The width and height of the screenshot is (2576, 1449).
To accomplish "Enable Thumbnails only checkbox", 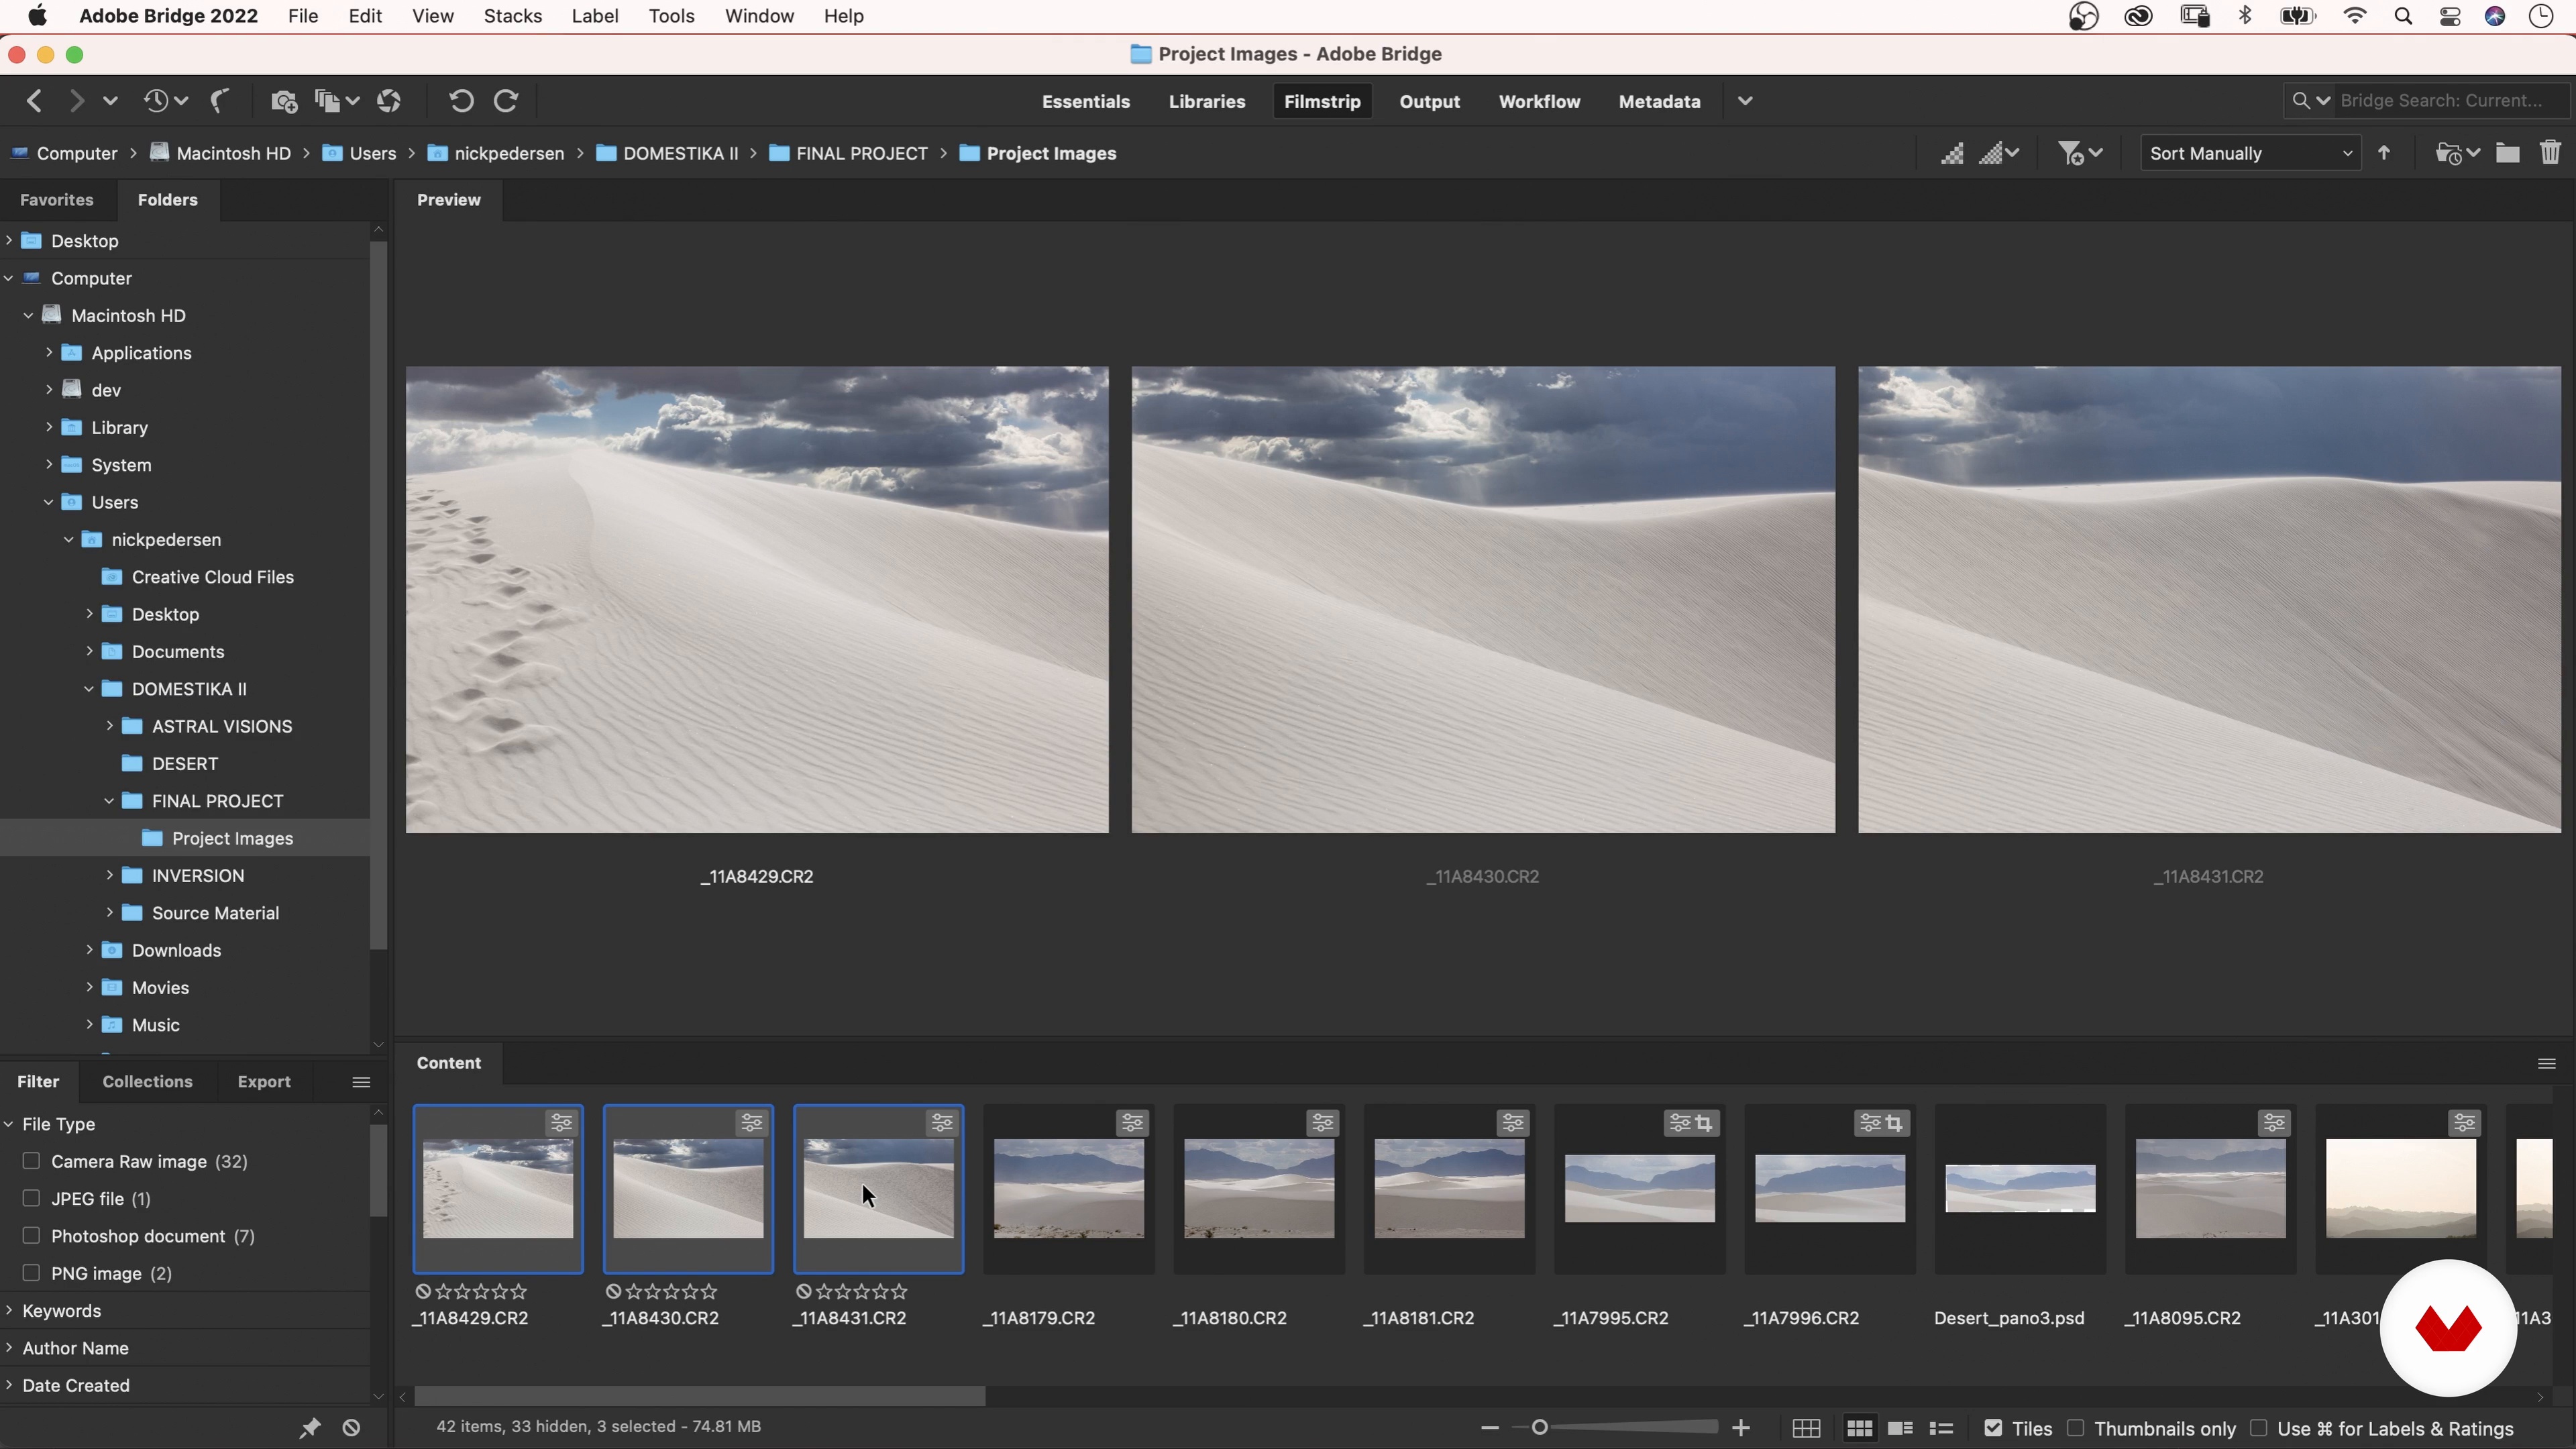I will coord(2076,1428).
